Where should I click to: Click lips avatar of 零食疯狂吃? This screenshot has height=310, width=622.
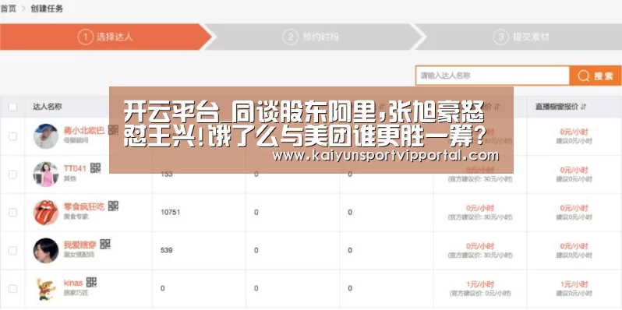coord(46,212)
